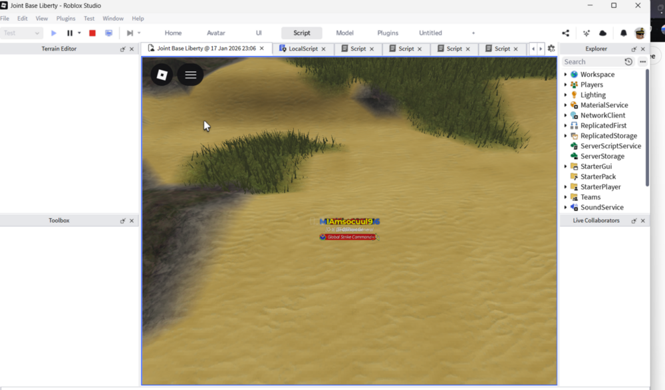The height and width of the screenshot is (390, 665).
Task: Select the Script ribbon tab
Action: tap(301, 33)
